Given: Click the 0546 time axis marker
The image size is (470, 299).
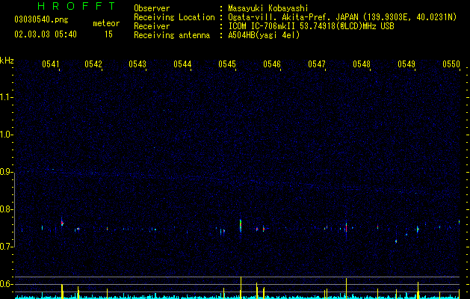Looking at the screenshot, I should coord(272,64).
